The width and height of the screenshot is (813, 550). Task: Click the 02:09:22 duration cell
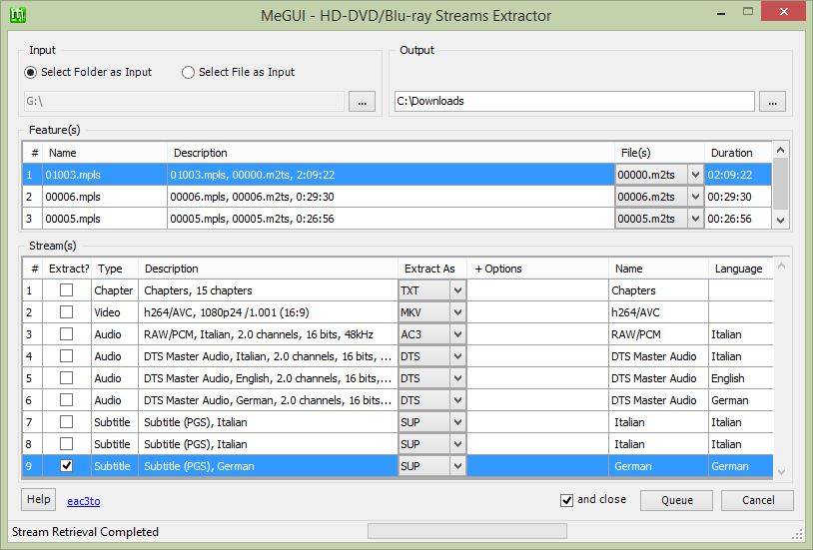[x=738, y=175]
